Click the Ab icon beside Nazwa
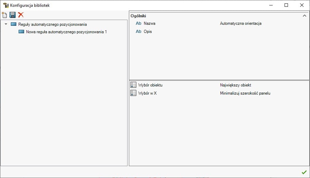The height and width of the screenshot is (178, 310). click(138, 24)
